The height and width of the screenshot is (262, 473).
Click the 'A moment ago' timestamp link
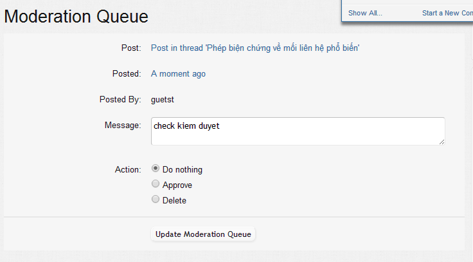pos(178,74)
